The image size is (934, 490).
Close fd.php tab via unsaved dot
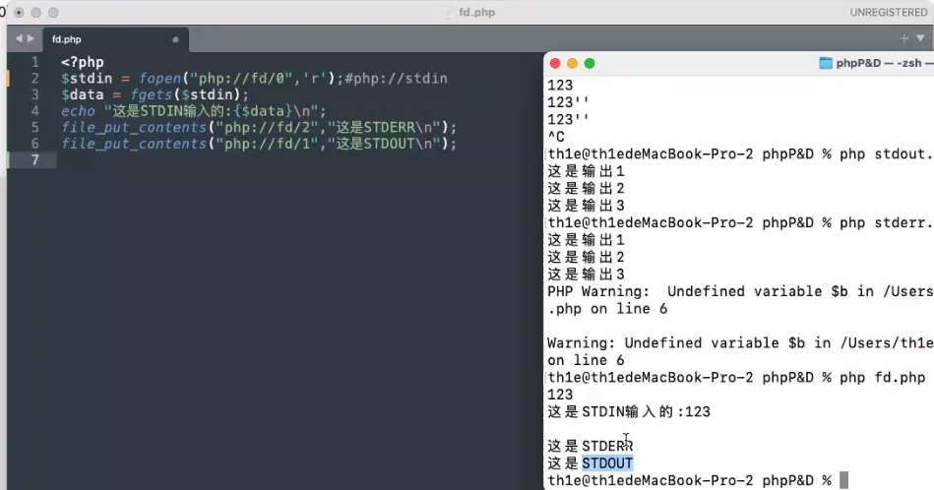point(175,40)
